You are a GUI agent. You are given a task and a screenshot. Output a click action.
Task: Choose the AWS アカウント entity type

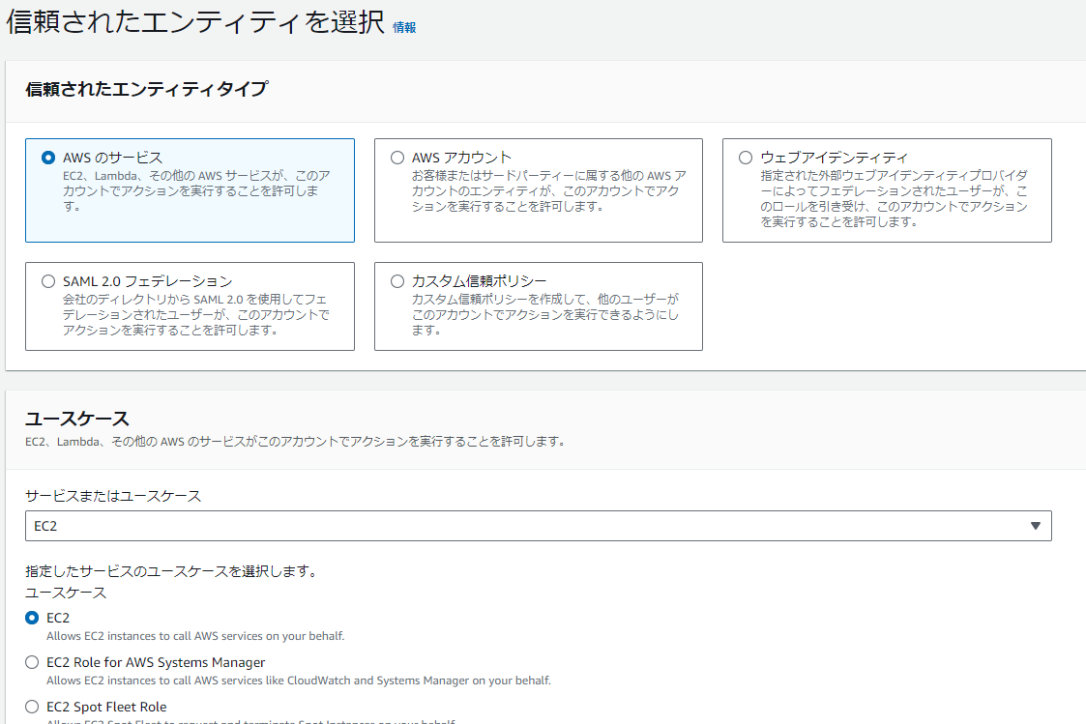(396, 158)
